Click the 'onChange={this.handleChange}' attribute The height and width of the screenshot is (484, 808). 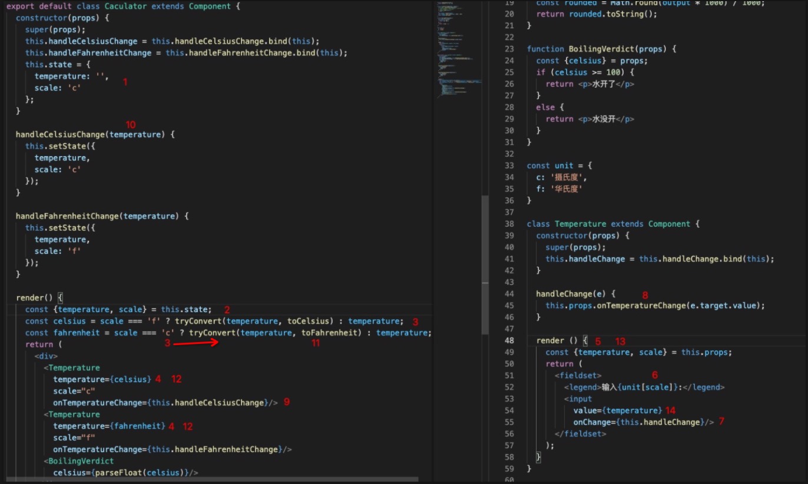(638, 422)
